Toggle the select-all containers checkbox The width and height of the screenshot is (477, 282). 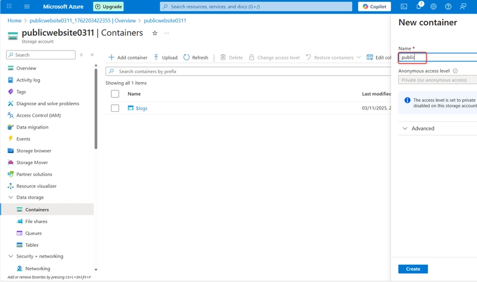point(115,94)
